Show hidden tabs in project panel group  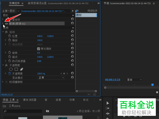point(100,100)
